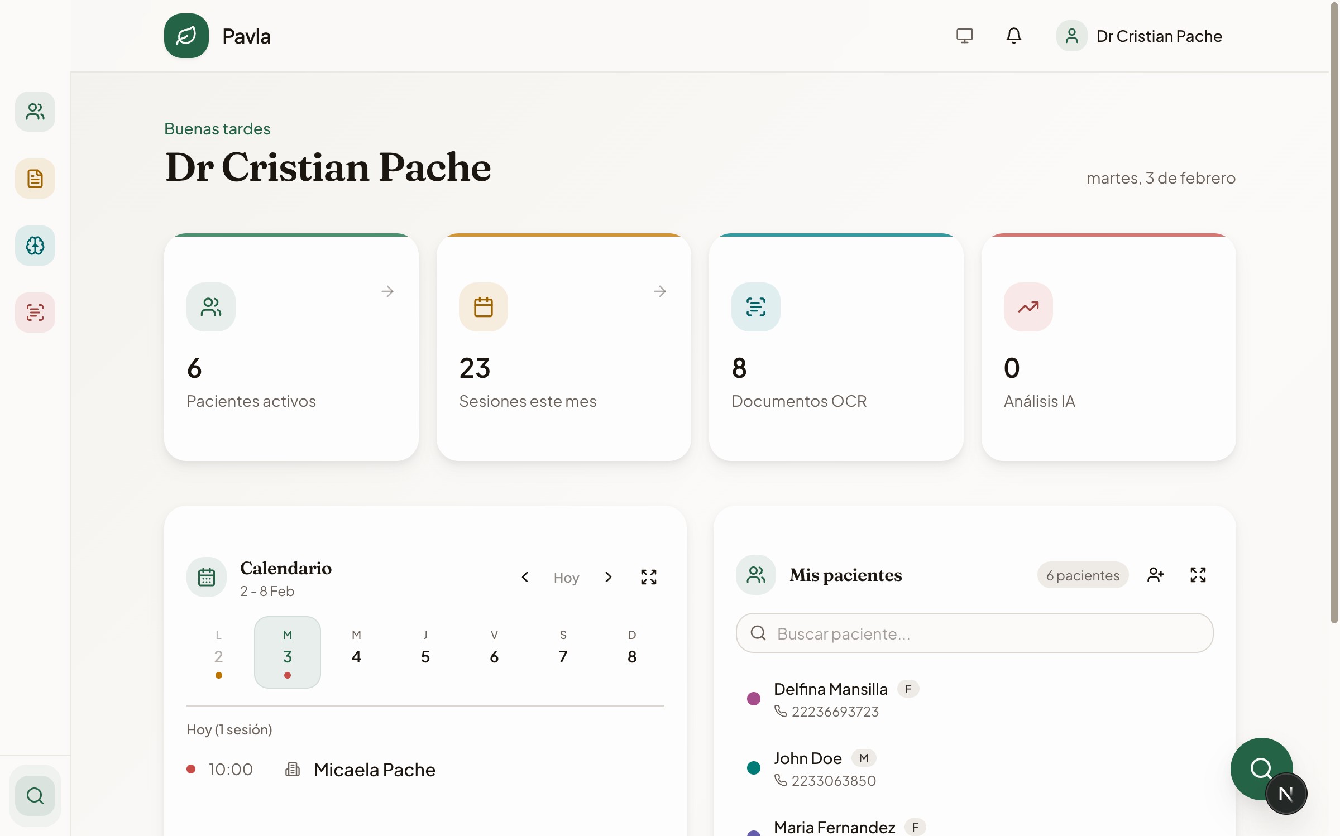Image resolution: width=1340 pixels, height=836 pixels.
Task: Go to previous week in calendar
Action: (525, 577)
